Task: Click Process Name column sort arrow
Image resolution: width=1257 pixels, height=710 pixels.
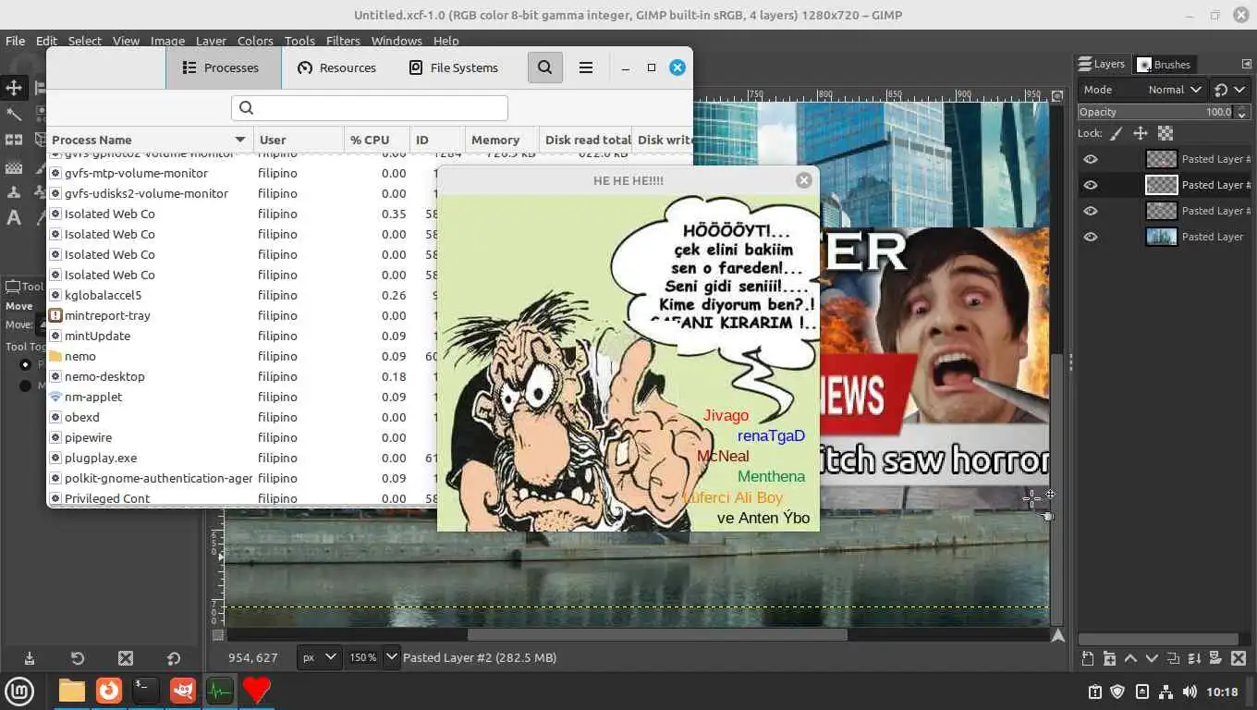Action: [x=240, y=140]
